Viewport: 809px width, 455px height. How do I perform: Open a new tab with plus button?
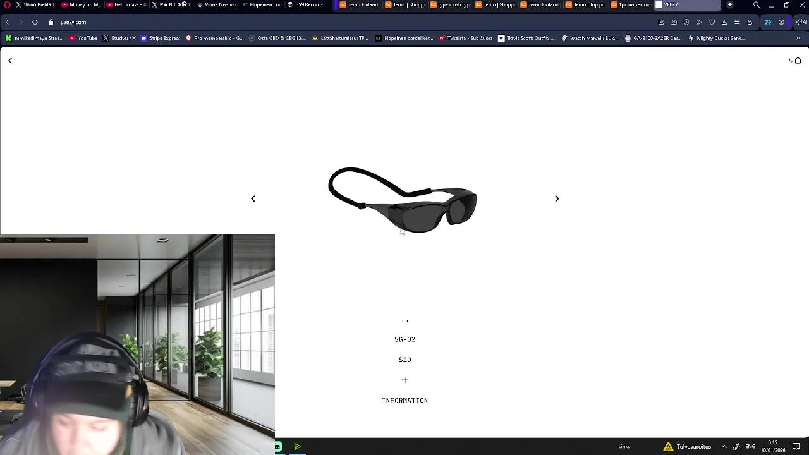730,4
